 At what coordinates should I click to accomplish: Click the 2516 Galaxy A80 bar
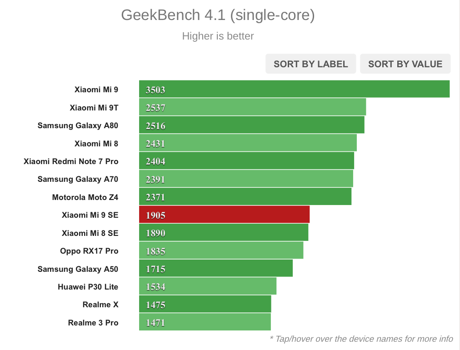click(x=251, y=125)
